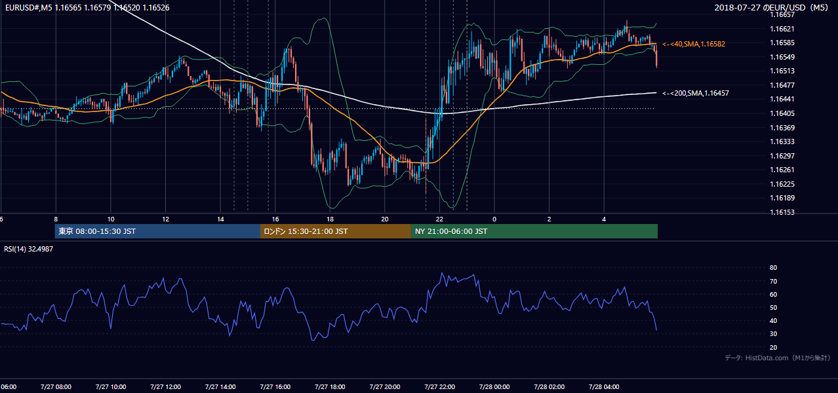The width and height of the screenshot is (838, 393).
Task: Select the NY 21:00-06:00 JST session bar
Action: pos(534,231)
